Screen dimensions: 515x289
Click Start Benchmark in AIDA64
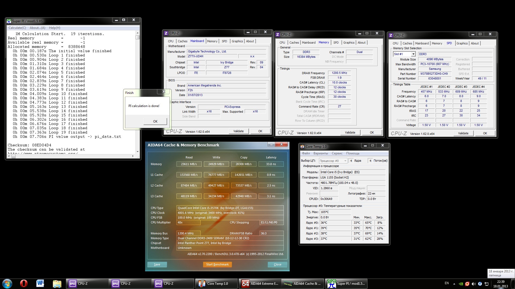[217, 264]
